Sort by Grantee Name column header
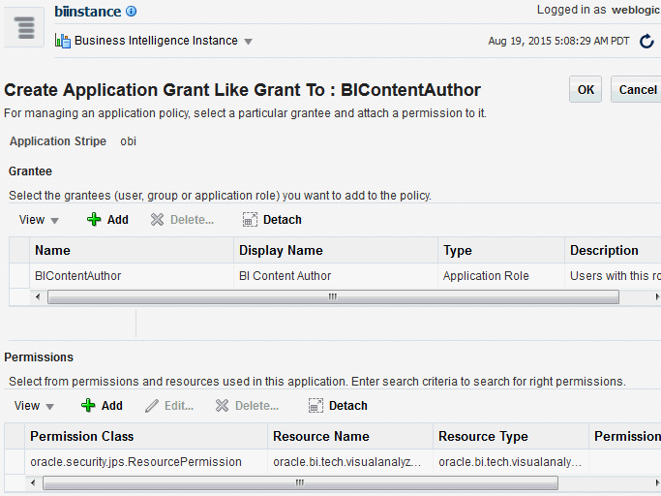661x496 pixels. click(x=132, y=250)
